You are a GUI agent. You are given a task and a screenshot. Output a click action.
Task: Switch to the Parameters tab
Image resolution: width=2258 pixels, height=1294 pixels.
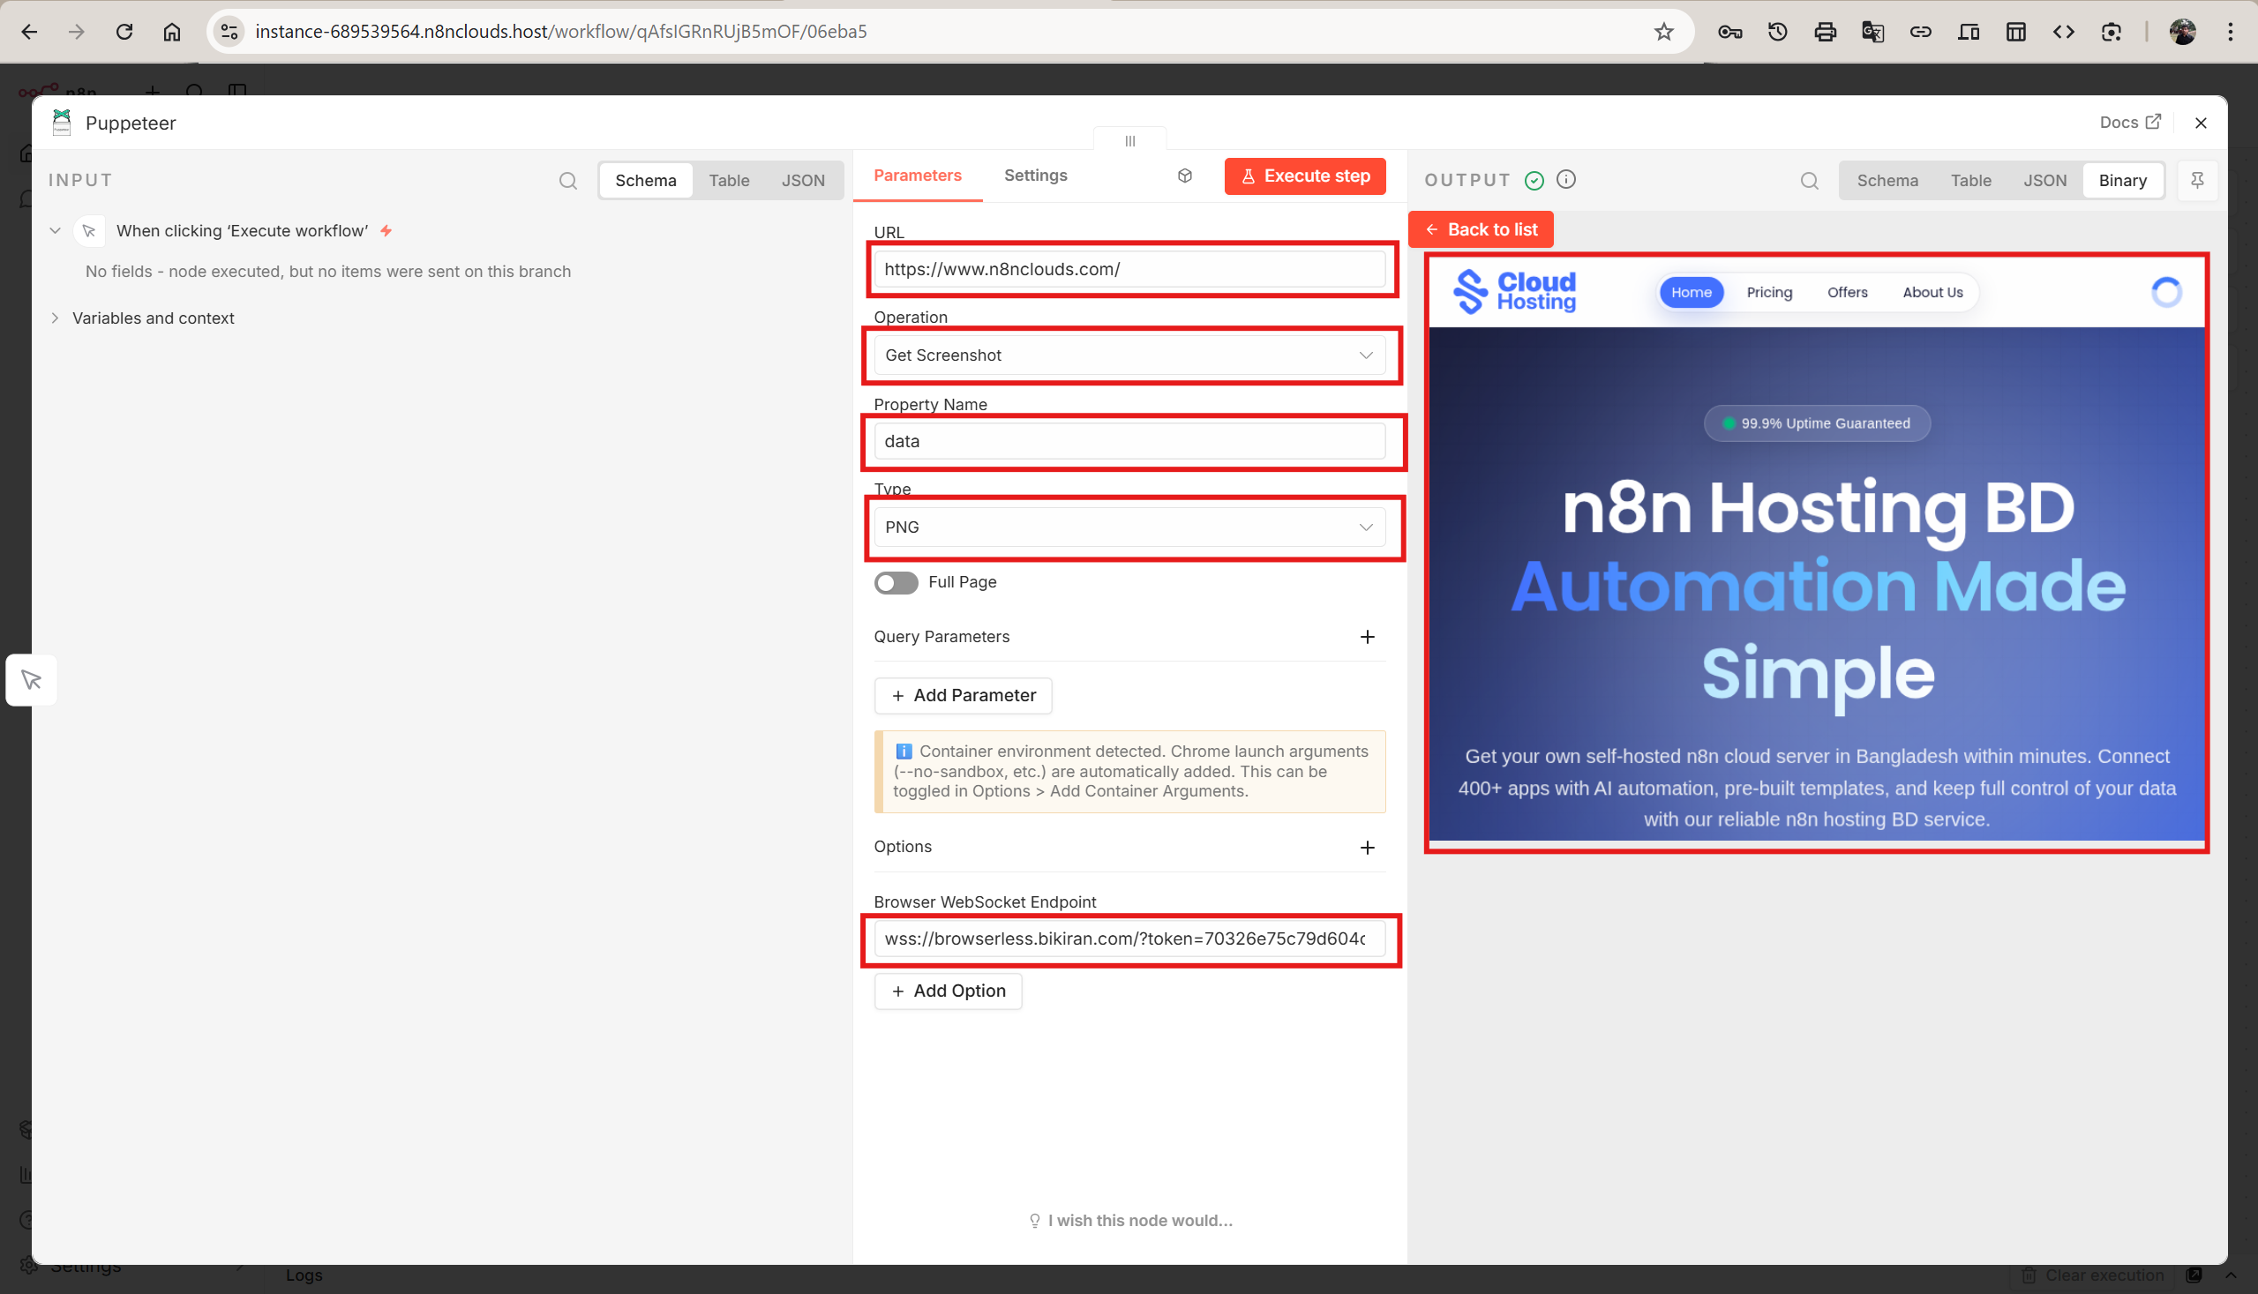point(917,176)
